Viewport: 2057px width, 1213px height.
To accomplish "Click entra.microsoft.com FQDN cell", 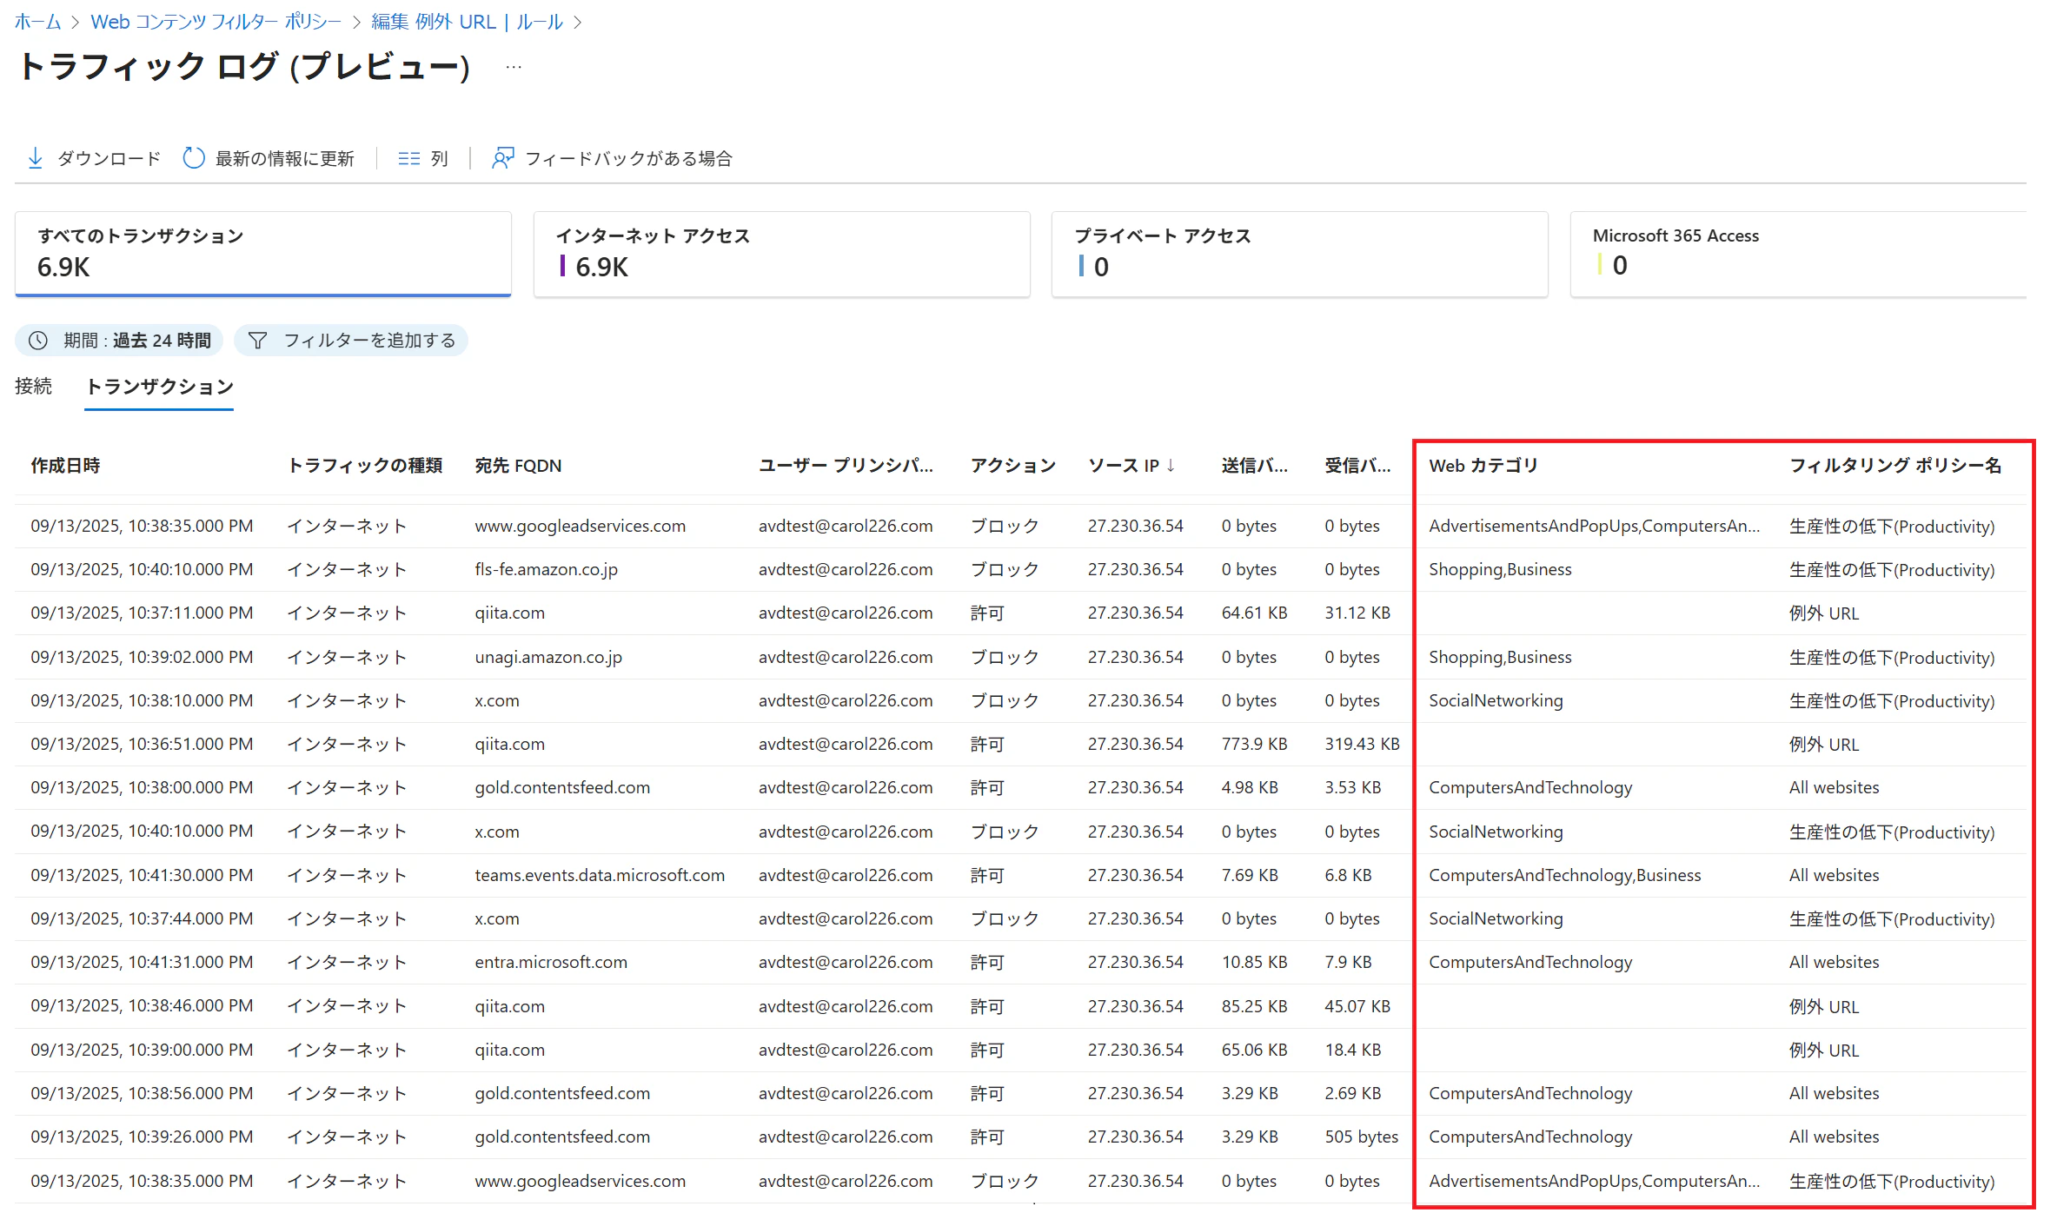I will point(552,963).
